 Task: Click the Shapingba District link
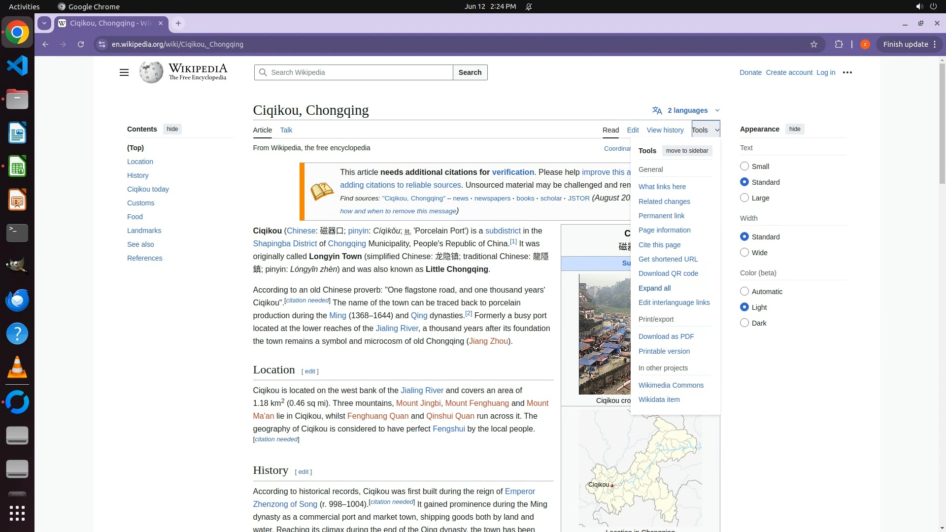coord(285,244)
